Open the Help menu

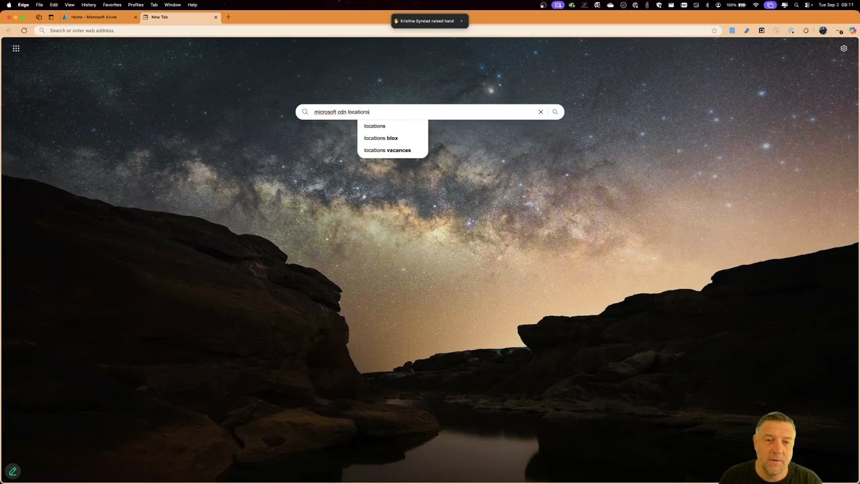[192, 5]
